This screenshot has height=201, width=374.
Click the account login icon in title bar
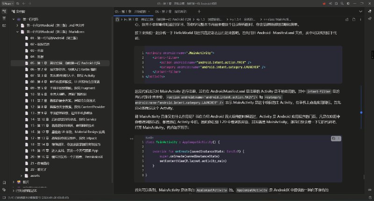point(330,4)
